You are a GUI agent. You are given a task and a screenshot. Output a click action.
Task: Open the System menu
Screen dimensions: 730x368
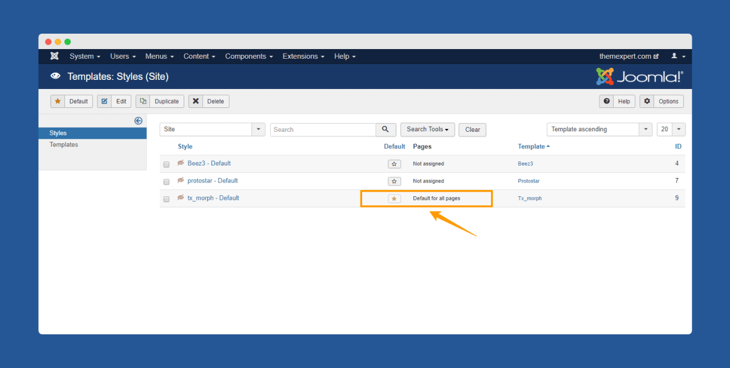[x=85, y=56]
